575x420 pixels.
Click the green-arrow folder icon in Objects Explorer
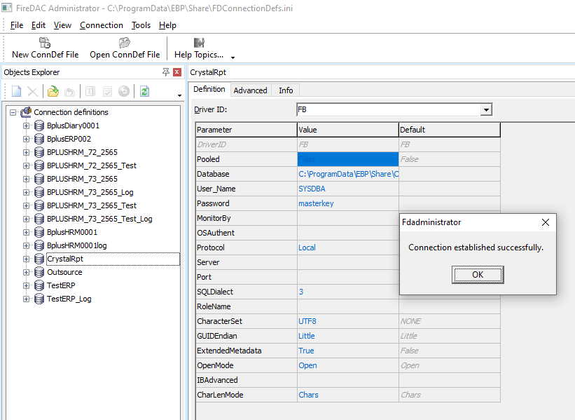53,91
